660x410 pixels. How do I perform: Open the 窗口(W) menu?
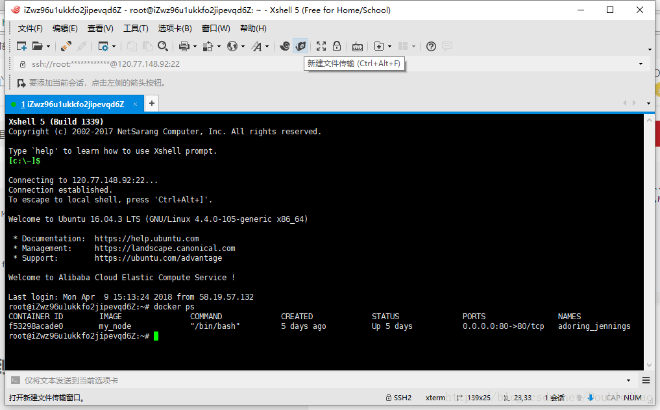coord(216,28)
